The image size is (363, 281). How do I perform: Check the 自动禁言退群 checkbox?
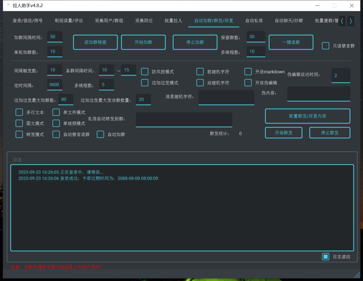coord(56,135)
